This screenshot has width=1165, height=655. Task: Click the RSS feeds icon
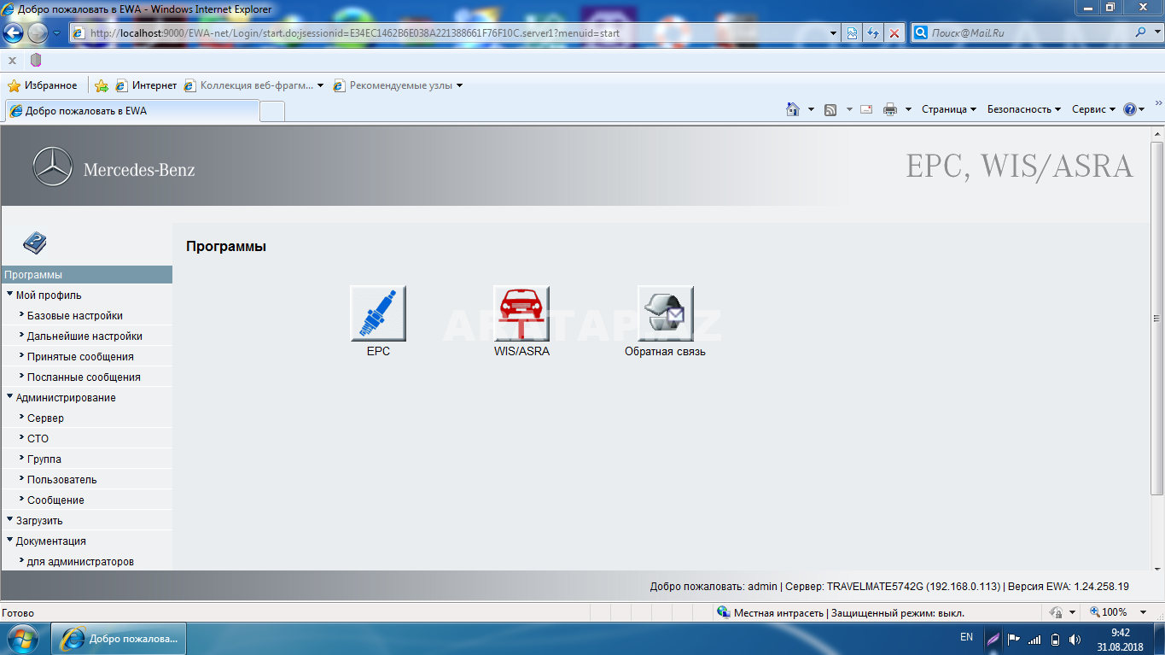coord(830,109)
